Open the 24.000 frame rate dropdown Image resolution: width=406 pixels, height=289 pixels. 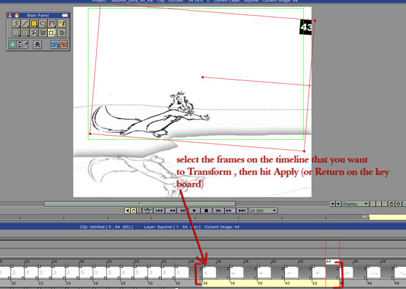[263, 211]
